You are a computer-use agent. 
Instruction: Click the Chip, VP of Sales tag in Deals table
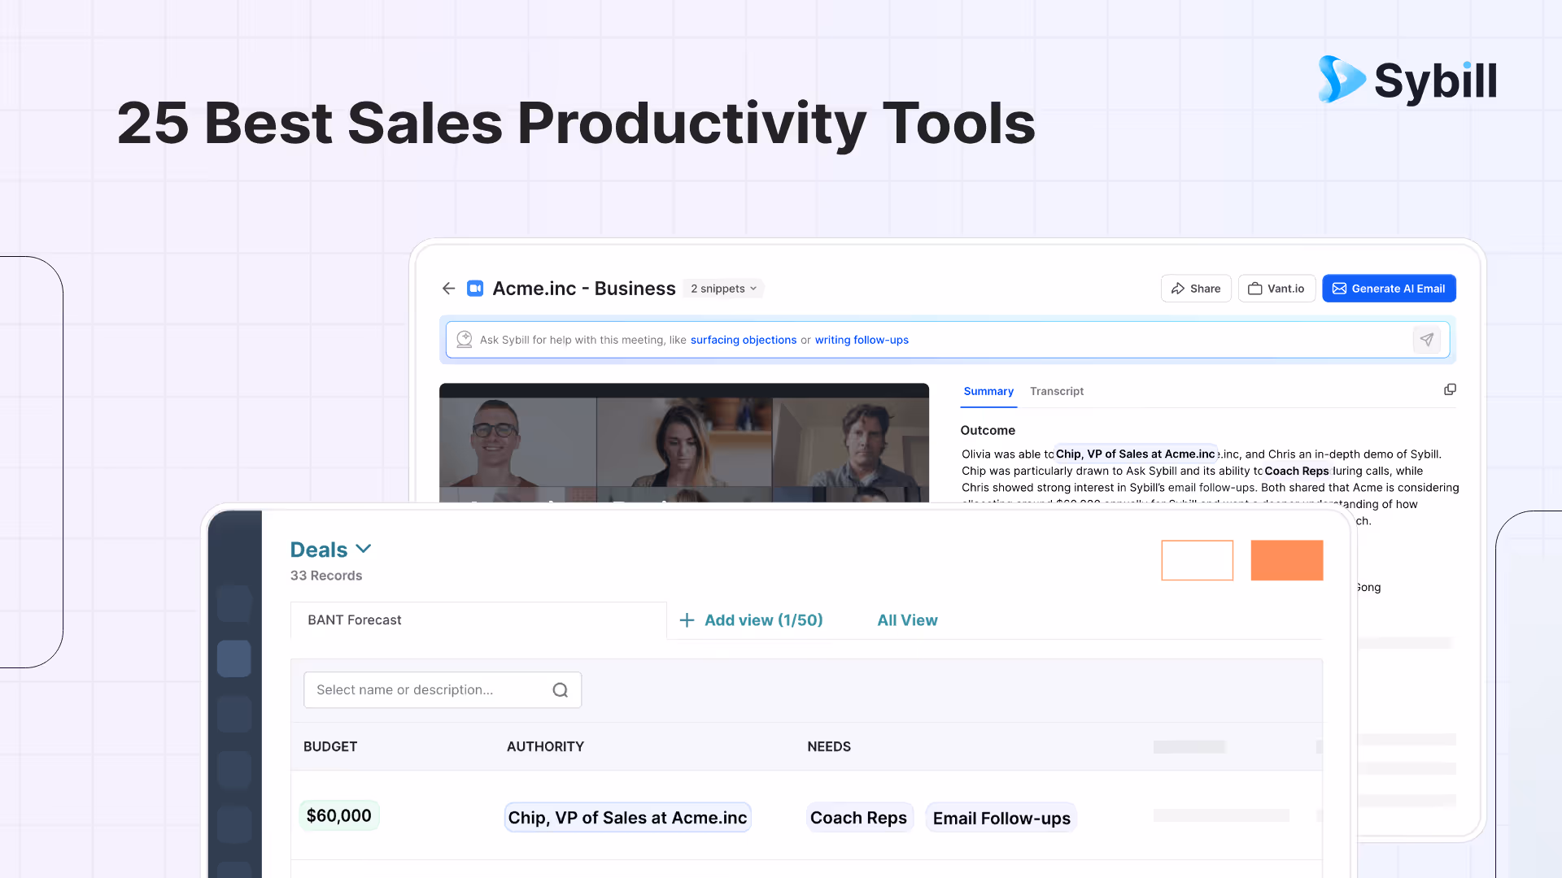coord(627,818)
